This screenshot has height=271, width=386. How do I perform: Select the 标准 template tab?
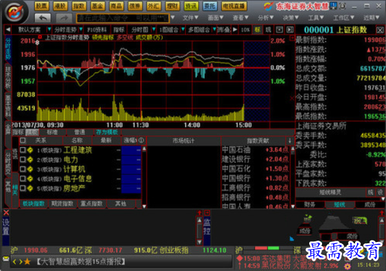[52, 132]
